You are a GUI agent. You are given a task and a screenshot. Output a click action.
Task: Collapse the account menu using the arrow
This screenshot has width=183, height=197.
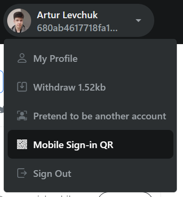138,21
